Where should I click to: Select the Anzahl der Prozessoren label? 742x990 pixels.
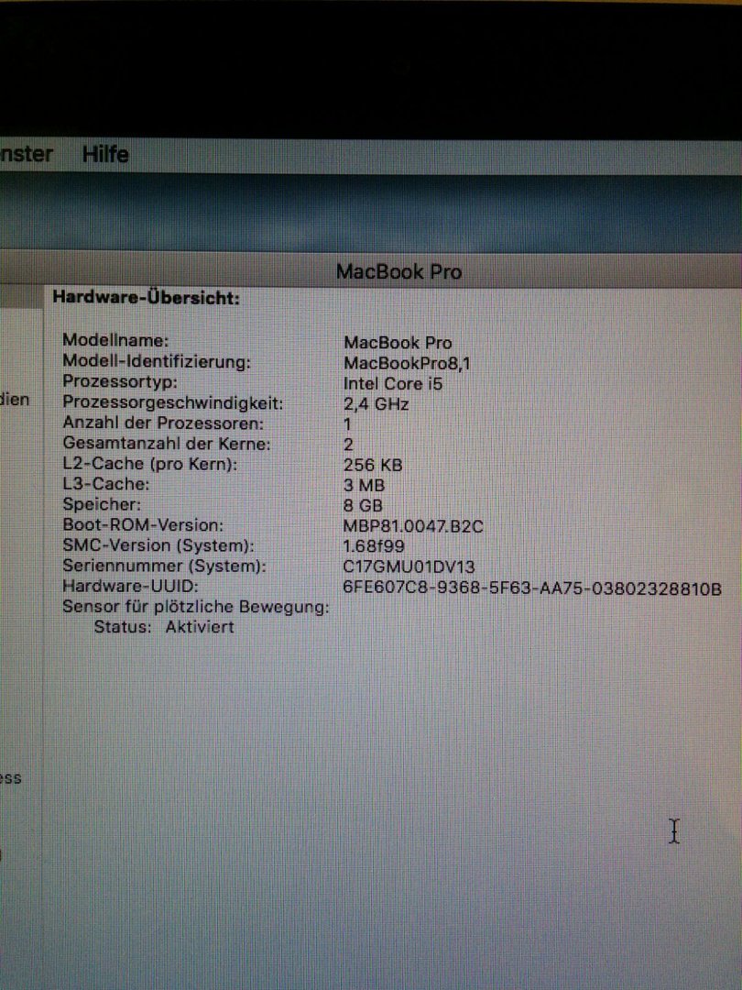click(163, 423)
